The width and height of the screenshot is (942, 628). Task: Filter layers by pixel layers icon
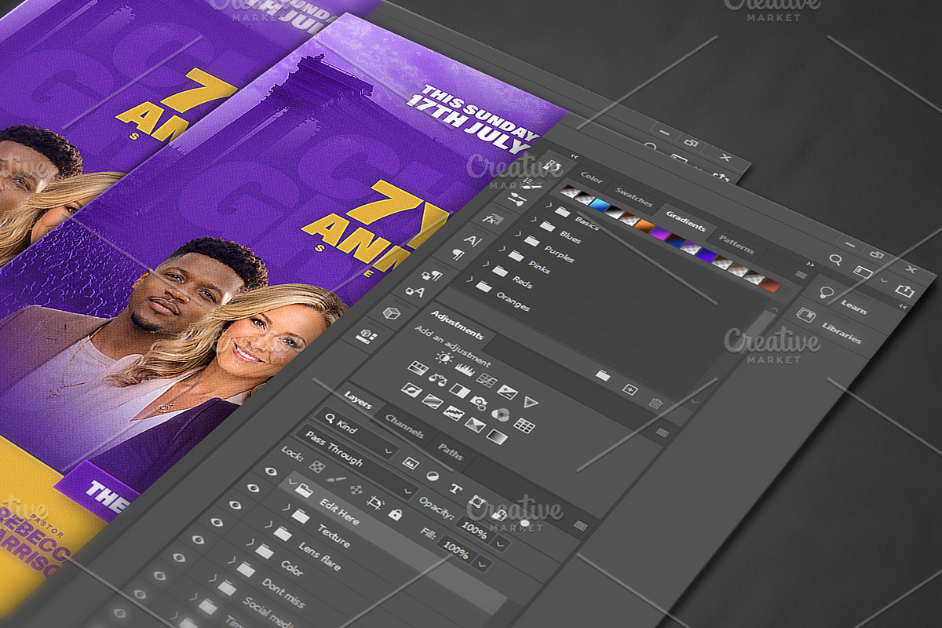pyautogui.click(x=410, y=463)
